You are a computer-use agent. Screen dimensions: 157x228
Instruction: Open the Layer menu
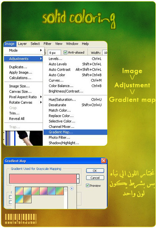point(22,44)
